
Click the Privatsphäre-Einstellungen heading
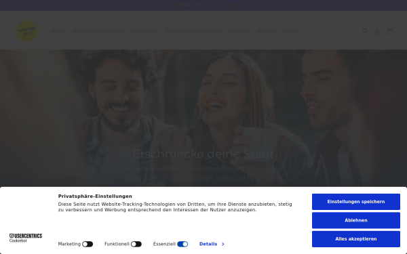95,196
